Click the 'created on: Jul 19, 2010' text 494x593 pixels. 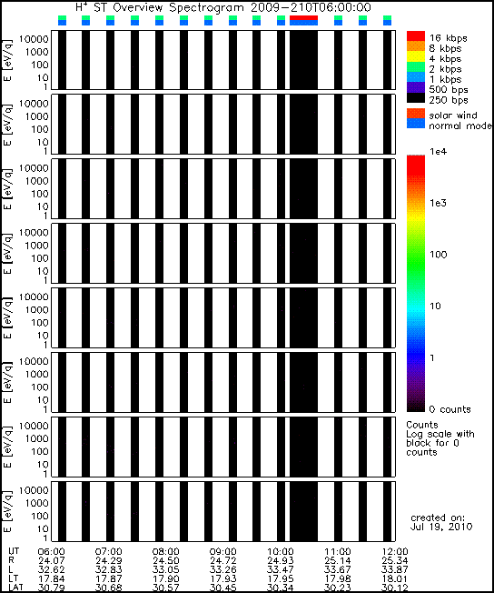(x=441, y=522)
